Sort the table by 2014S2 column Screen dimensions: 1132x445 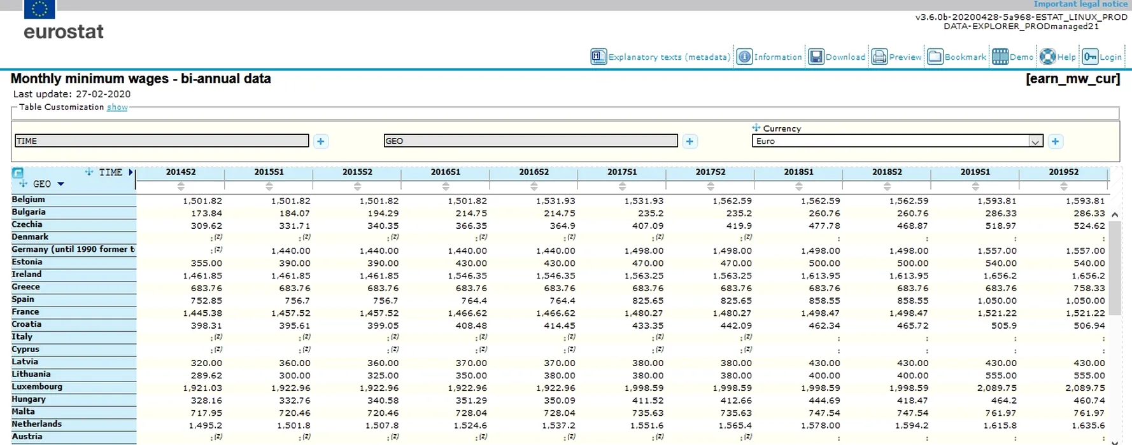pyautogui.click(x=181, y=186)
